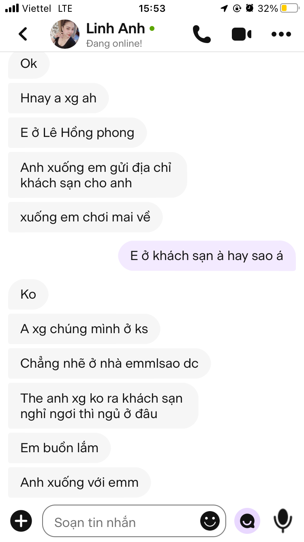Open the emoji picker smiley icon
The width and height of the screenshot is (304, 542).
click(x=210, y=521)
